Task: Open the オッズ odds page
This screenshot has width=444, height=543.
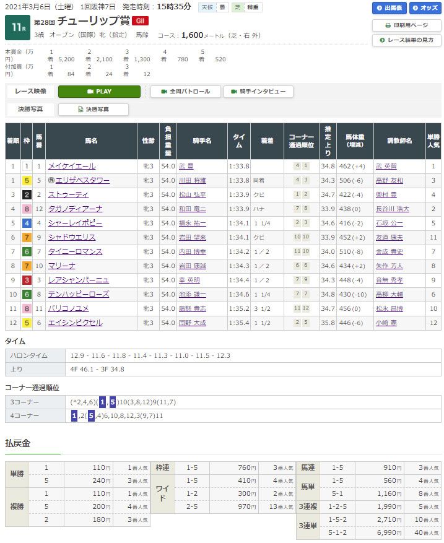Action: [424, 8]
